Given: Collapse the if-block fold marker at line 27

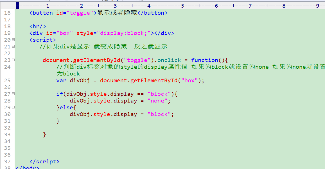Looking at the screenshot, I should pos(13,94).
